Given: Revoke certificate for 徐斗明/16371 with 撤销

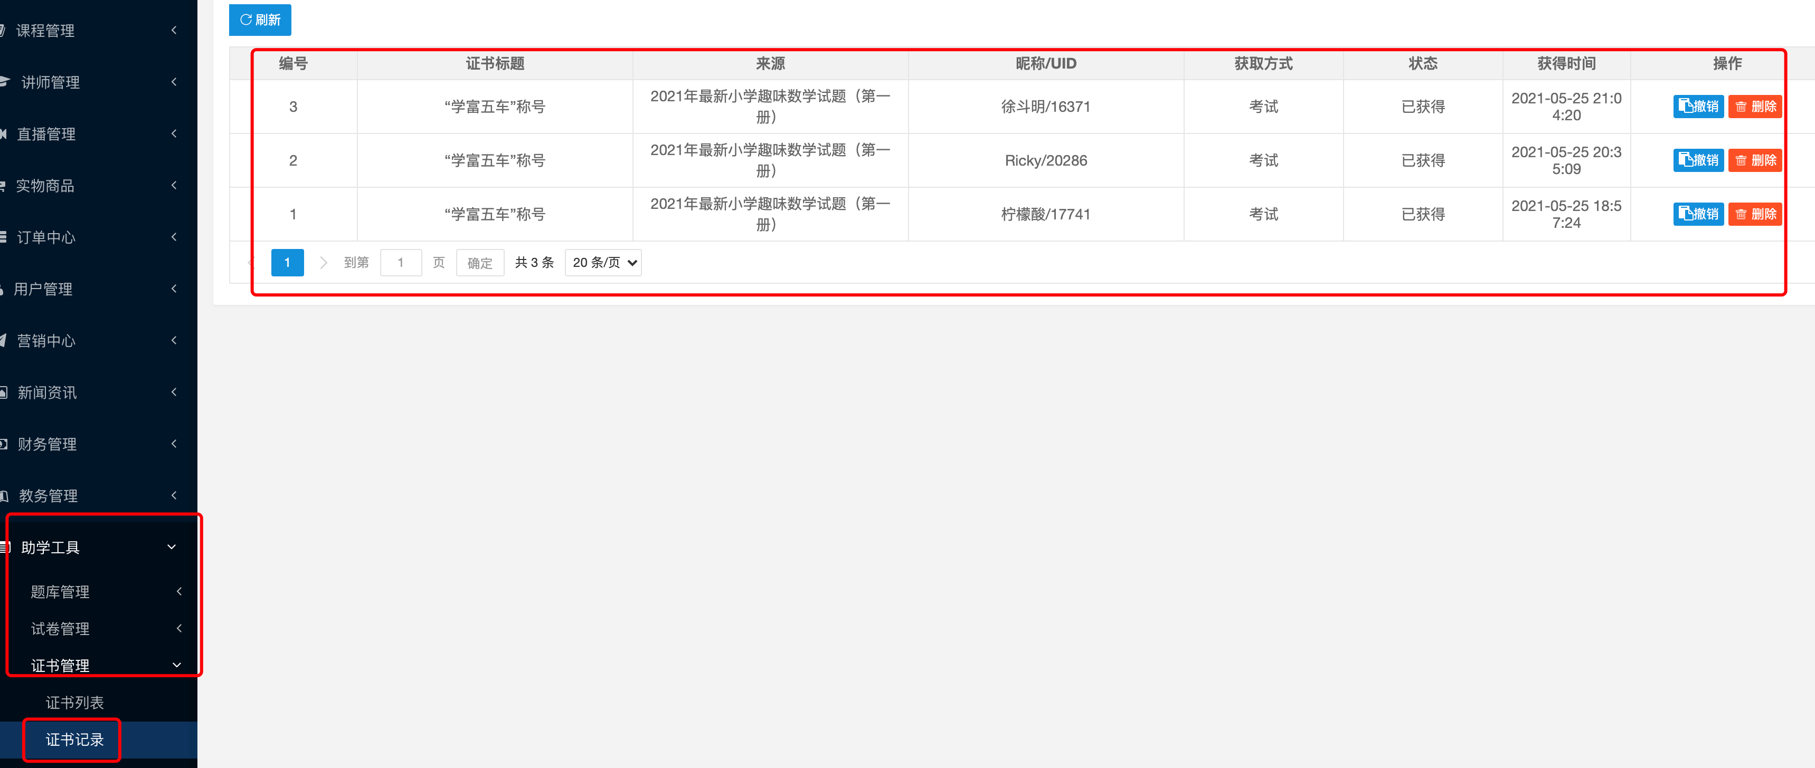Looking at the screenshot, I should click(x=1698, y=107).
